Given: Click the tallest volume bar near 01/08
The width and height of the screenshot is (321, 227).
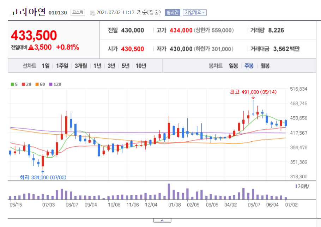Looking at the screenshot, I should (169, 192).
